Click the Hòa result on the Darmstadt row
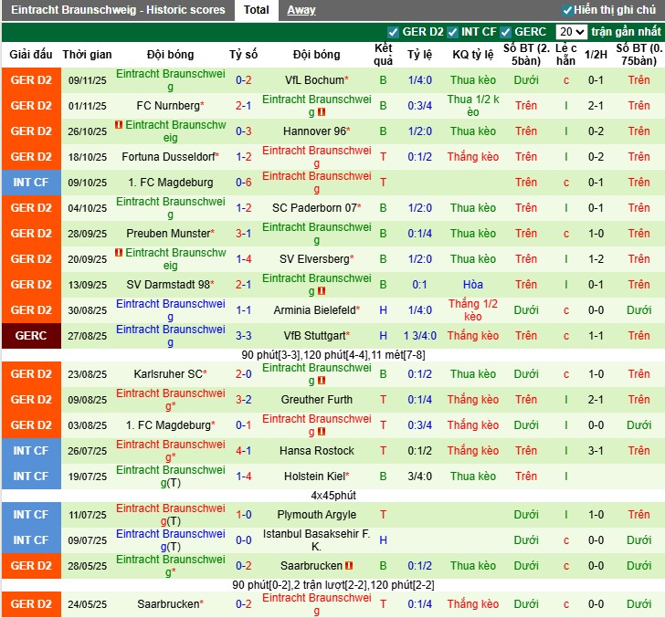The image size is (665, 618). [473, 285]
